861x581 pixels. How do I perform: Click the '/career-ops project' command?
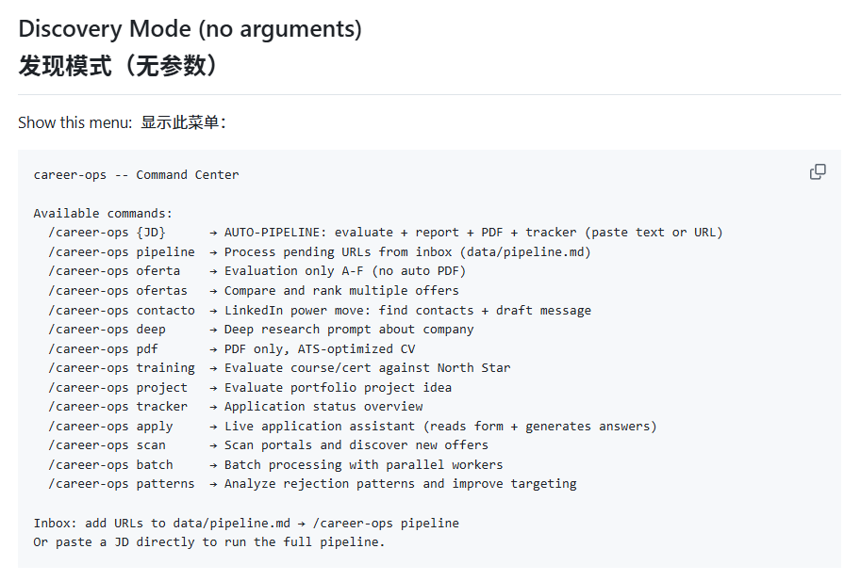pyautogui.click(x=118, y=388)
